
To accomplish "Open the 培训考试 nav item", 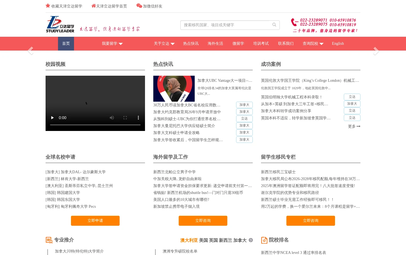I will [261, 44].
